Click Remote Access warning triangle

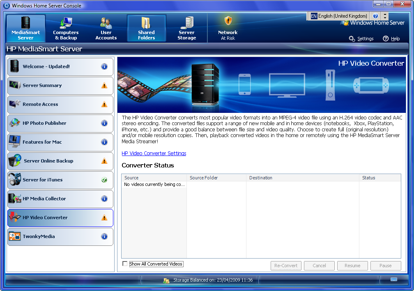click(104, 104)
